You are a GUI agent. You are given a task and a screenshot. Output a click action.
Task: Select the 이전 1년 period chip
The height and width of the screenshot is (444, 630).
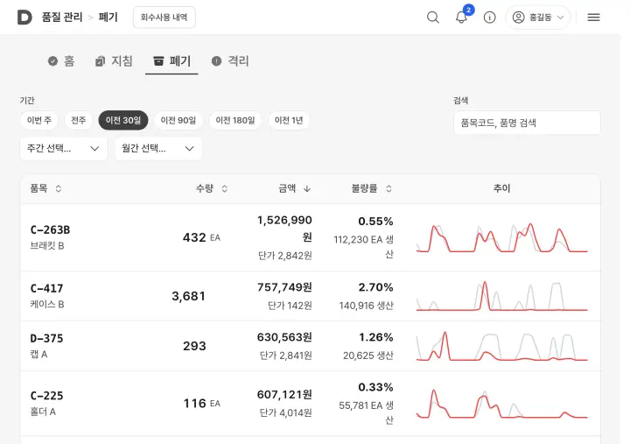(289, 120)
